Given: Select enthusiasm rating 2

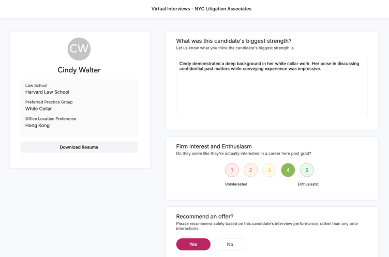Looking at the screenshot, I should (250, 170).
